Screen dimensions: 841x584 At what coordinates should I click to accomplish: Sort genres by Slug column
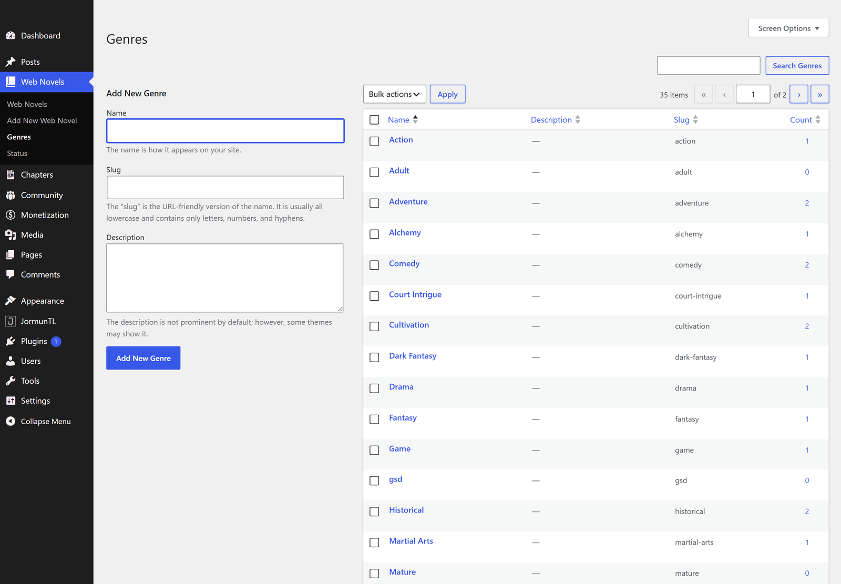point(686,120)
